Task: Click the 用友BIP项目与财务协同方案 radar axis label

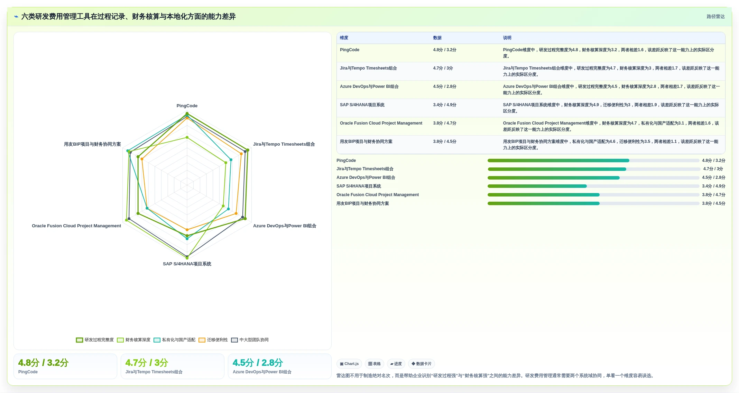Action: coord(92,145)
